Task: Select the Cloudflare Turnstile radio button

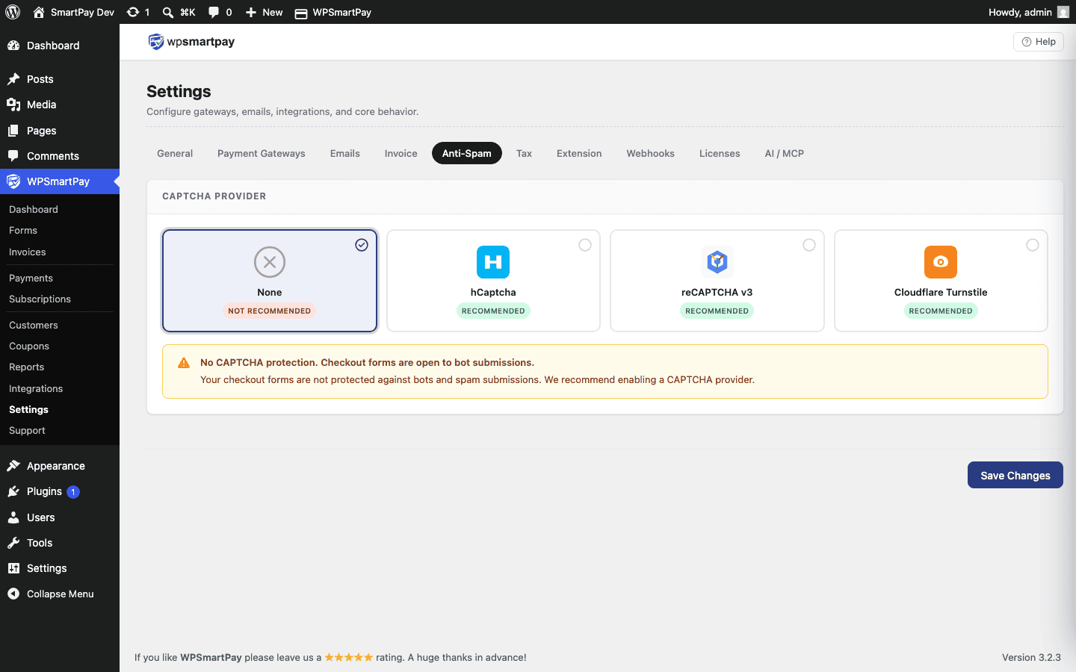Action: [1033, 245]
